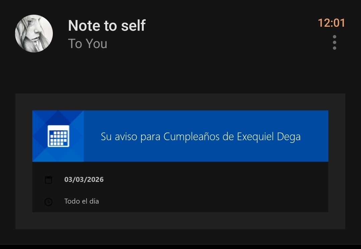Image resolution: width=361 pixels, height=249 pixels.
Task: Click the gray card border below the event details
Action: (180, 221)
